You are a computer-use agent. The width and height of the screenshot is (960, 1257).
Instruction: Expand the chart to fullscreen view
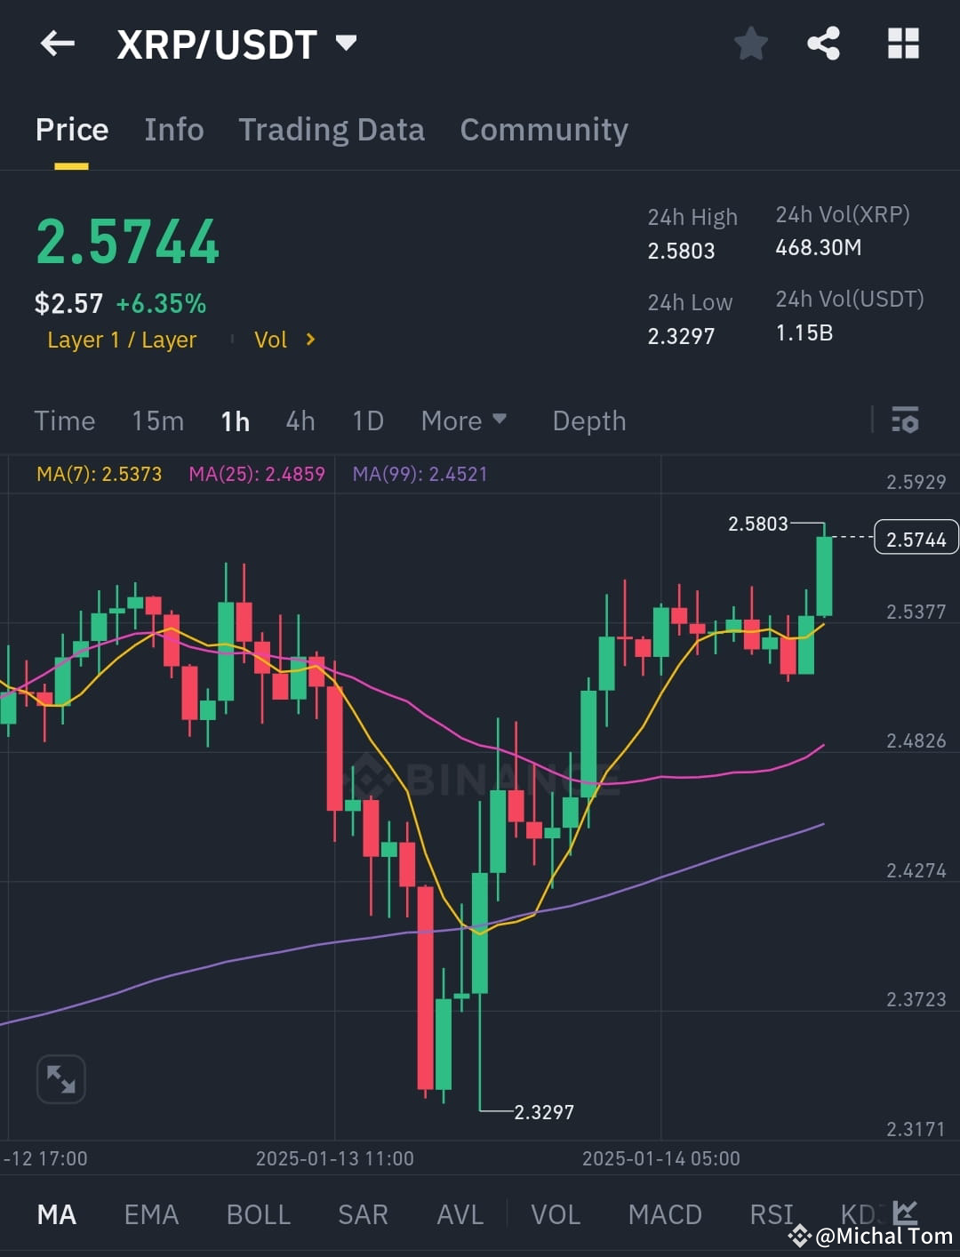tap(60, 1078)
